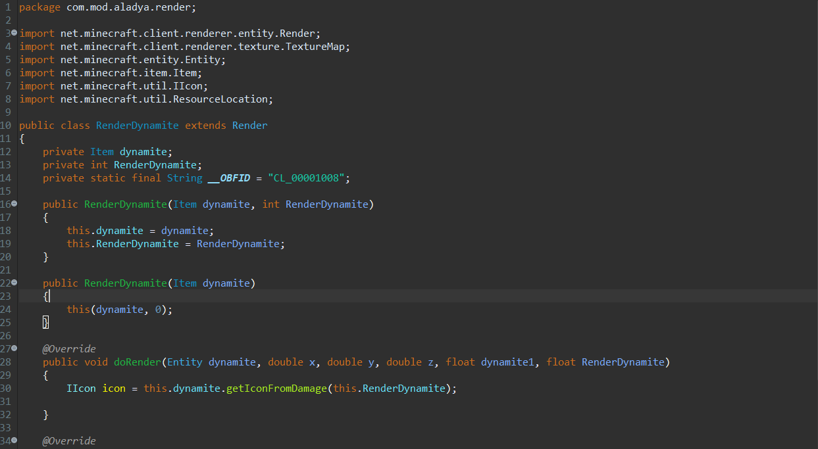Collapse the doRender method fold marker

tap(14, 348)
